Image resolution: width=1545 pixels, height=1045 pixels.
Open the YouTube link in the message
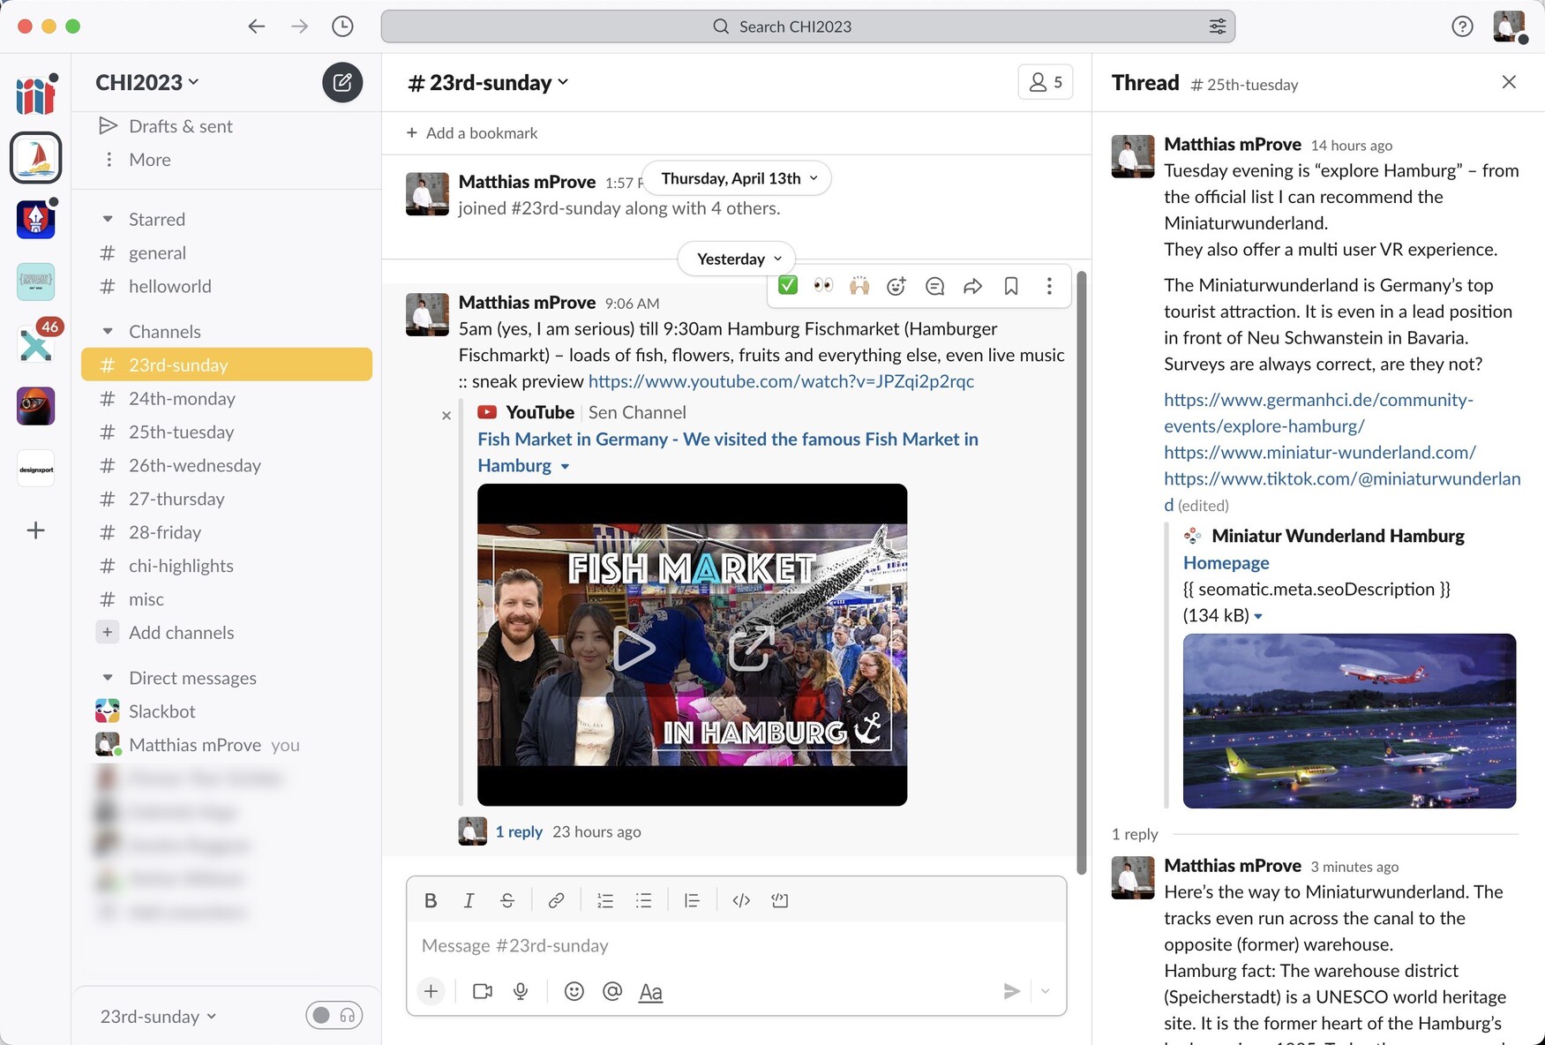pyautogui.click(x=781, y=381)
